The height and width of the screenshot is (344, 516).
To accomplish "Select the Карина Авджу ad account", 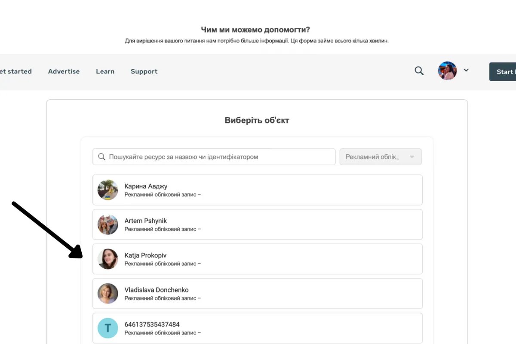I will (257, 190).
